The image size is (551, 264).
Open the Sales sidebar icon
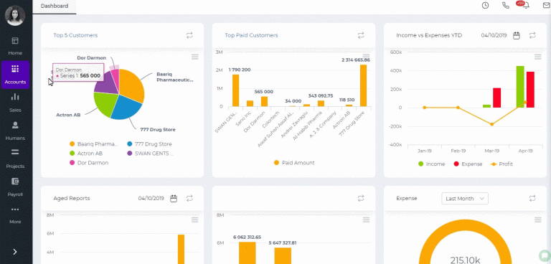(x=15, y=103)
